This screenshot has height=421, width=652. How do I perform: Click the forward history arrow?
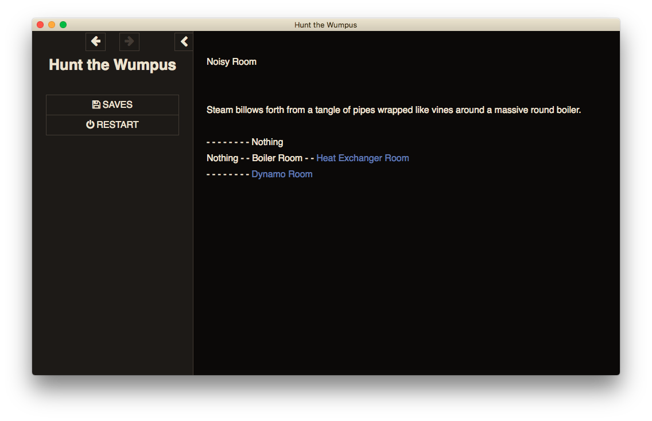(x=129, y=41)
